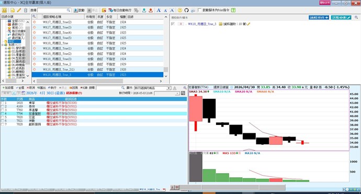
Task: Click the green question mark icon after print option
Action: click(x=233, y=10)
